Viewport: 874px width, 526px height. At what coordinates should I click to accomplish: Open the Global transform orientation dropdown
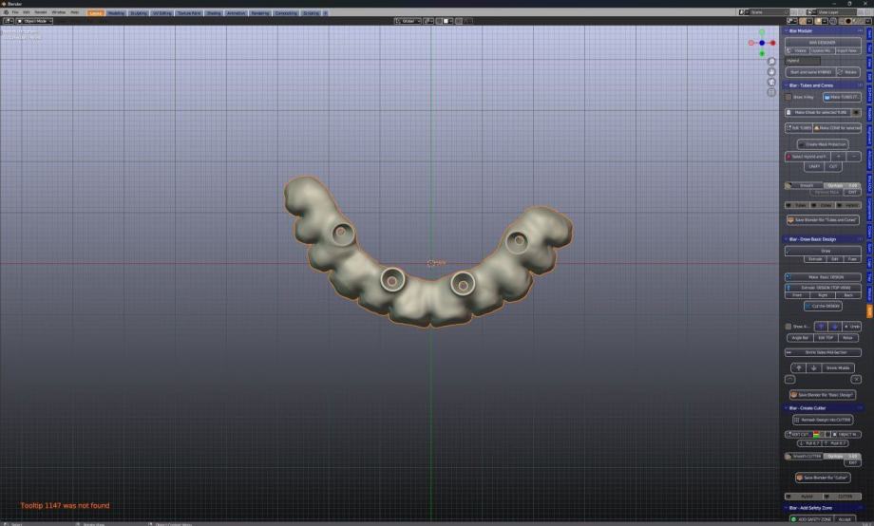pos(408,21)
